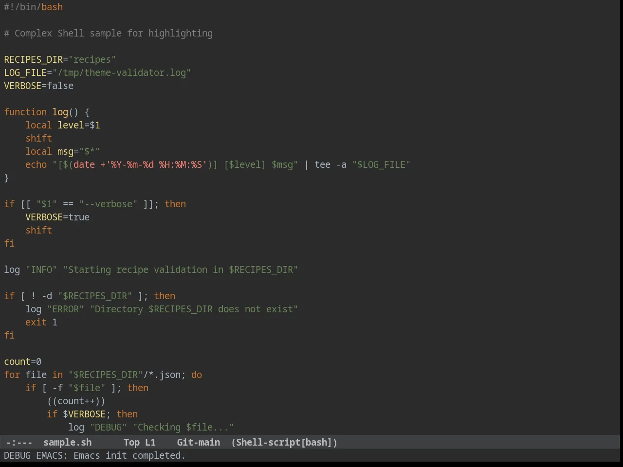Click the comment 'Complex Shell sample for highlighting'
The image size is (623, 467).
click(x=108, y=33)
